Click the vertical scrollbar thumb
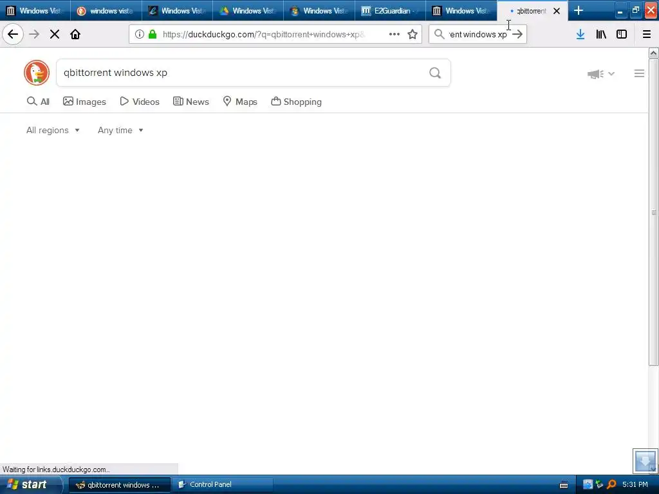 654,212
